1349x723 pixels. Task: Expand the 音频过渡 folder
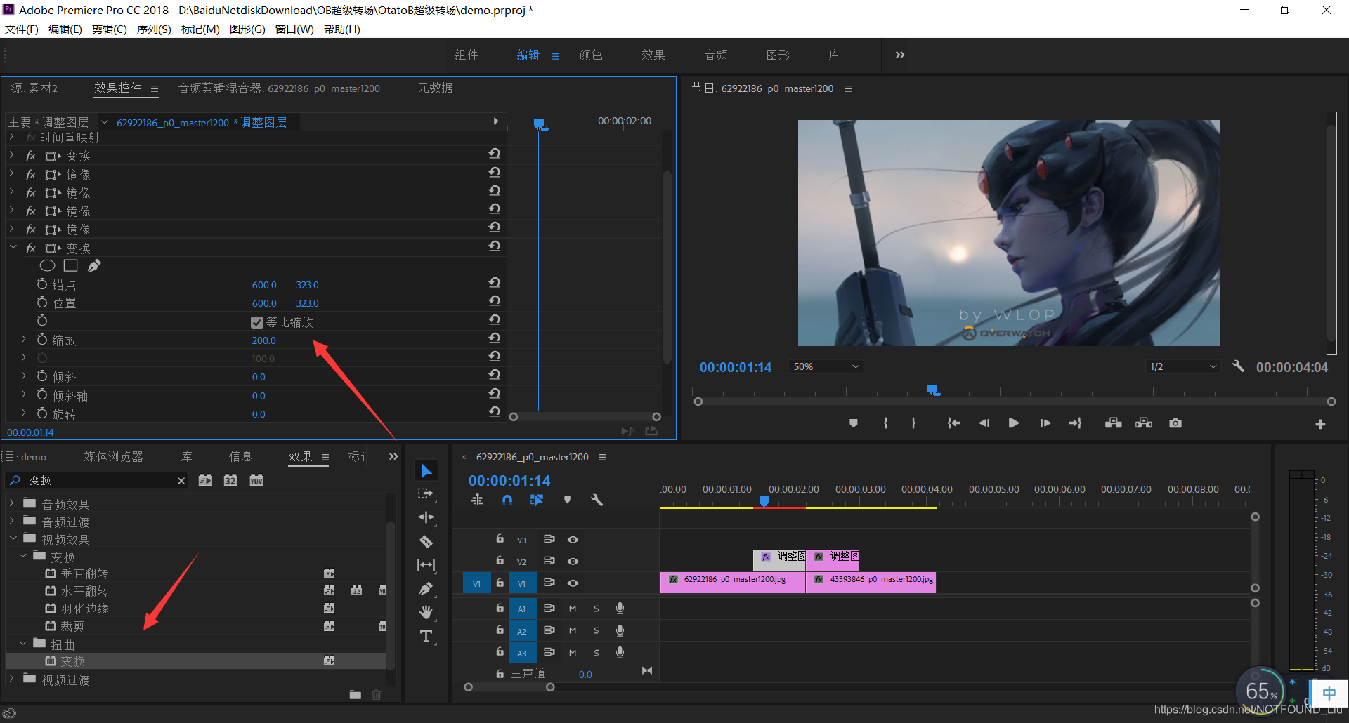(x=12, y=521)
